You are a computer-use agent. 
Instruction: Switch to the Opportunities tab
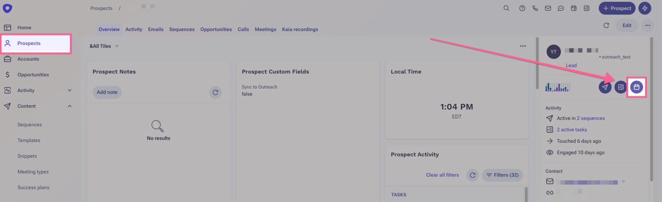(216, 29)
